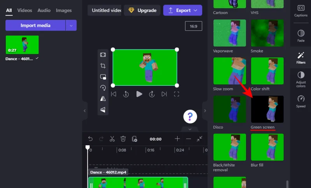Screen dimensions: 311x188
Task: Open the Speed panel
Action: pos(301,102)
